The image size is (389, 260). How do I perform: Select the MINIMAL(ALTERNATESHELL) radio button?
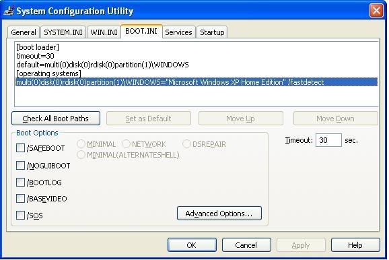81,155
